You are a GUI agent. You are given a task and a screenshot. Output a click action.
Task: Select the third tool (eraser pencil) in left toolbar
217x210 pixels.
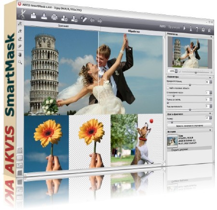(x=20, y=39)
